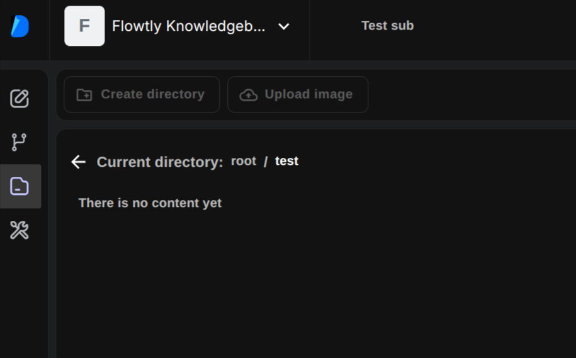The image size is (576, 358).
Task: Click the F project avatar
Action: tap(84, 26)
